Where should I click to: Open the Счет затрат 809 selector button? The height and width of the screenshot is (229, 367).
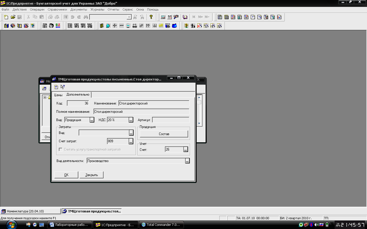point(131,141)
